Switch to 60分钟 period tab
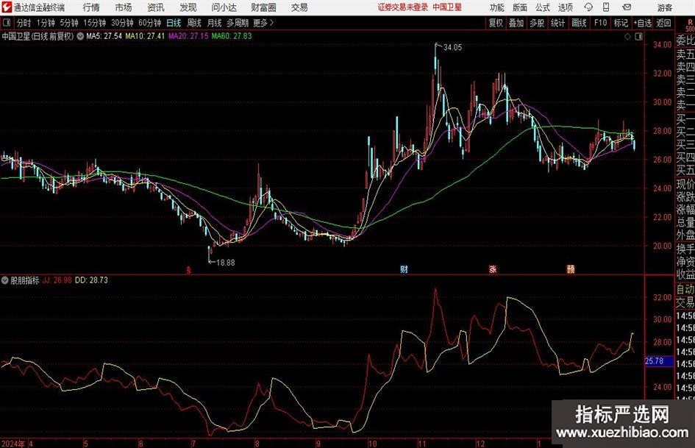 point(149,23)
